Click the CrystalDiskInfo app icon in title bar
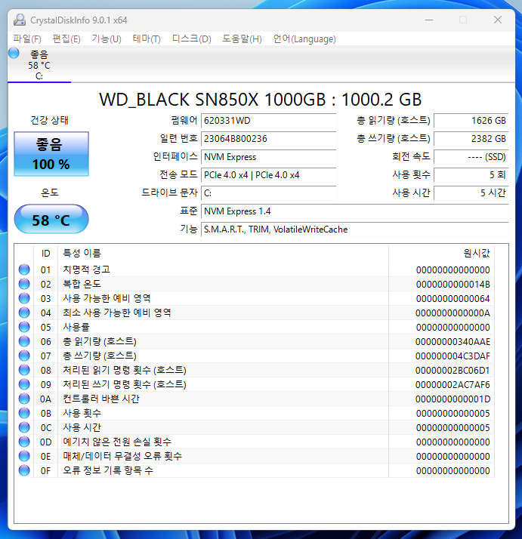 [x=20, y=20]
